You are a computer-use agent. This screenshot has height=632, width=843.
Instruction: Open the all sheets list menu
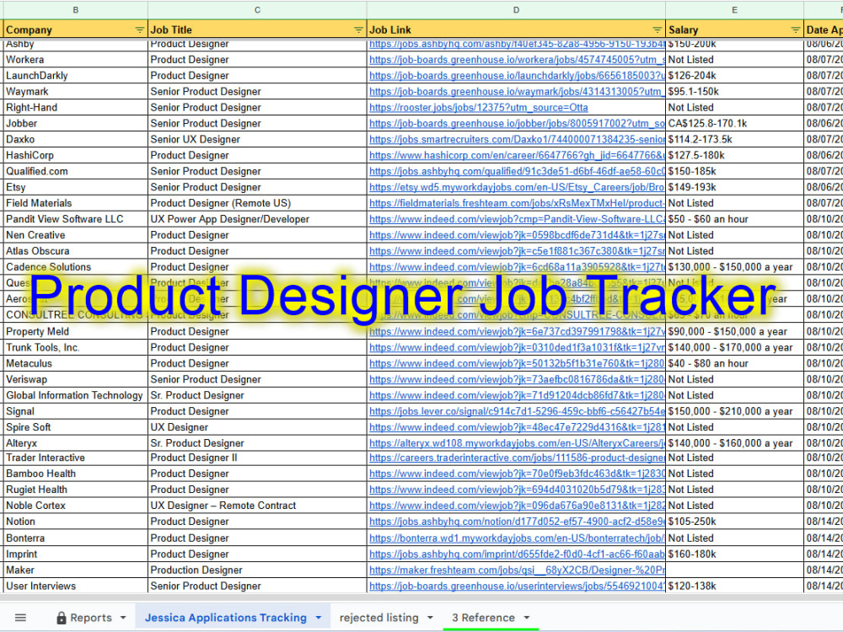click(20, 618)
